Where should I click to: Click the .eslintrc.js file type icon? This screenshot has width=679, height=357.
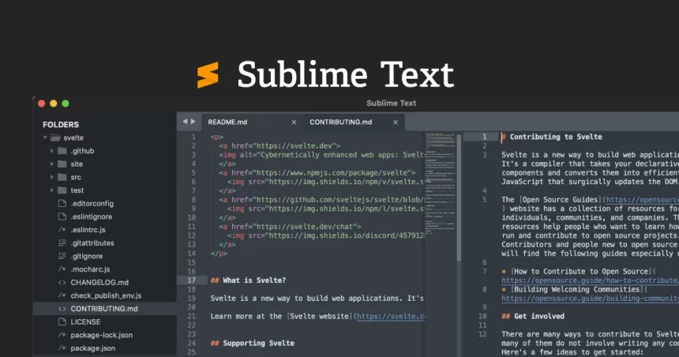[62, 230]
